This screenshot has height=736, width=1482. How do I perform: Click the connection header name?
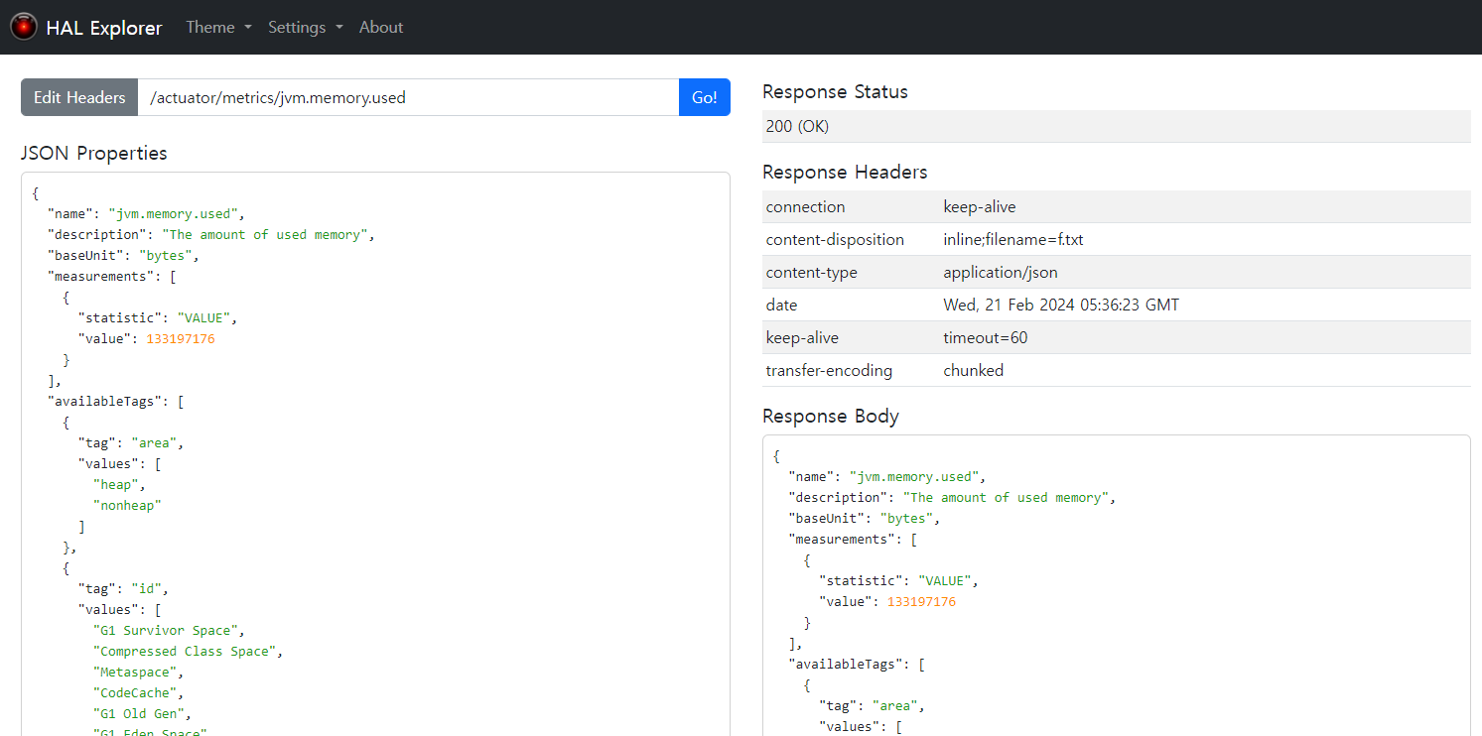[x=805, y=206]
